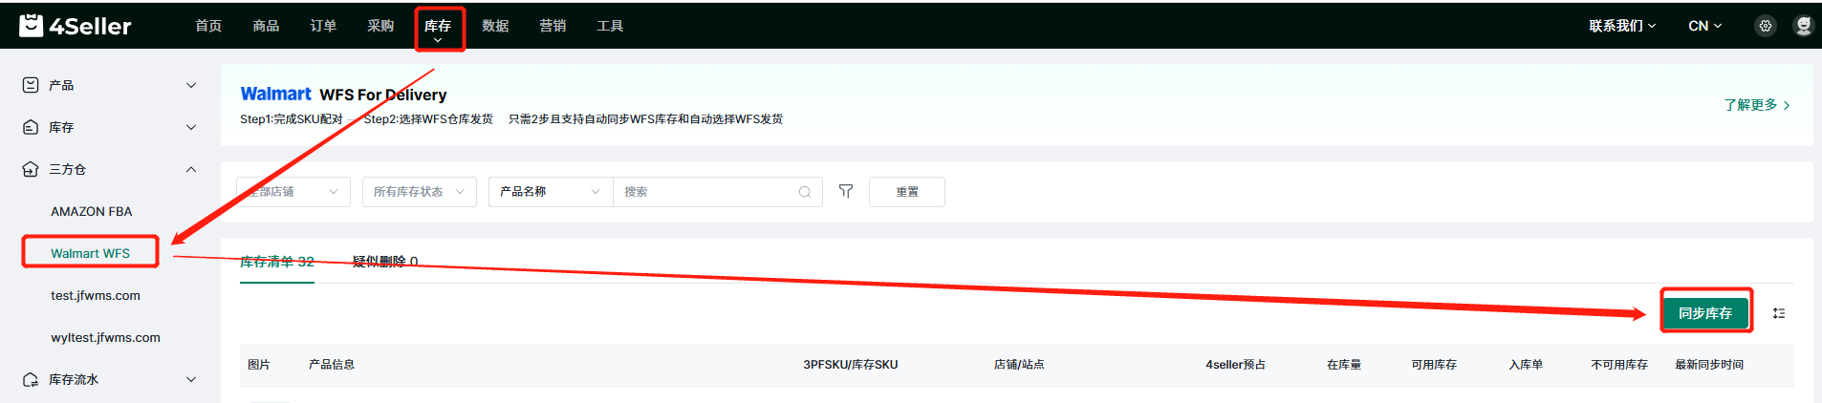Open 数据 in top navigation
This screenshot has height=403, width=1822.
495,26
